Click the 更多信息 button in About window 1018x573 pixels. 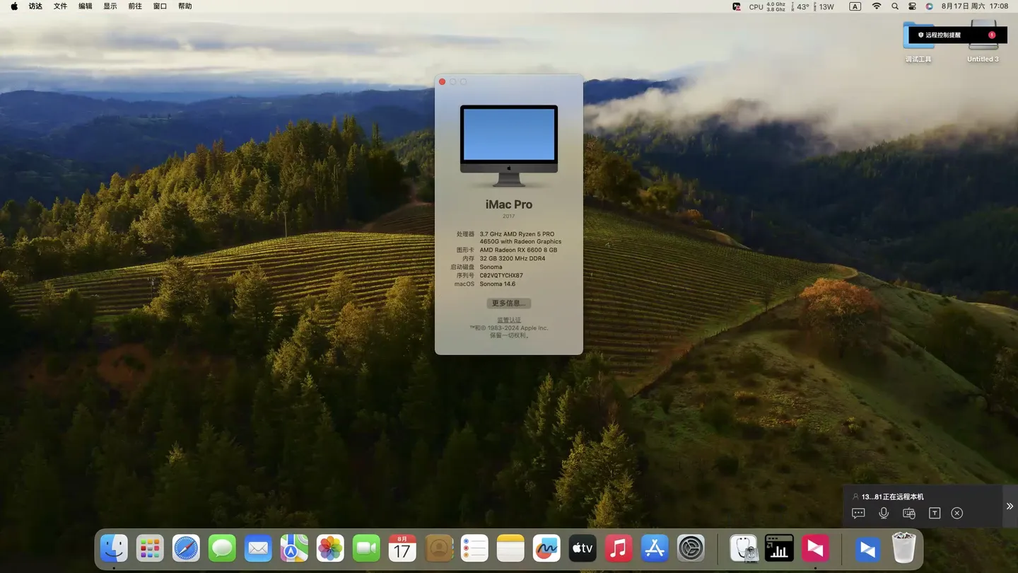coord(508,303)
